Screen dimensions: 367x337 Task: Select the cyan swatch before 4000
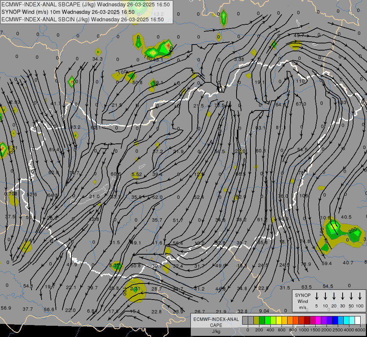pos(346,321)
